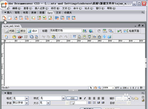148x109 pixels.
Task: Expand the collapsed right panel arrow
Action: (x=146, y=63)
